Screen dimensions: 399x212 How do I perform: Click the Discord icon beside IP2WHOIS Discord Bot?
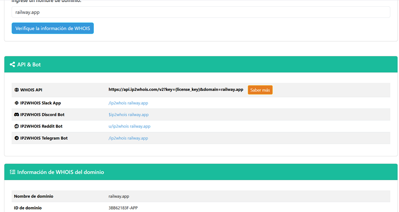coord(17,115)
